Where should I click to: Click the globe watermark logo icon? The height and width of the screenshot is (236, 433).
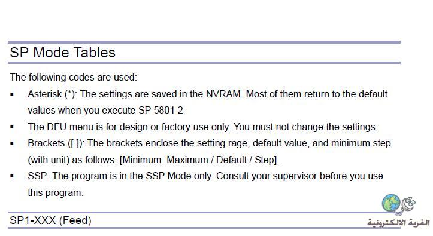pyautogui.click(x=391, y=203)
